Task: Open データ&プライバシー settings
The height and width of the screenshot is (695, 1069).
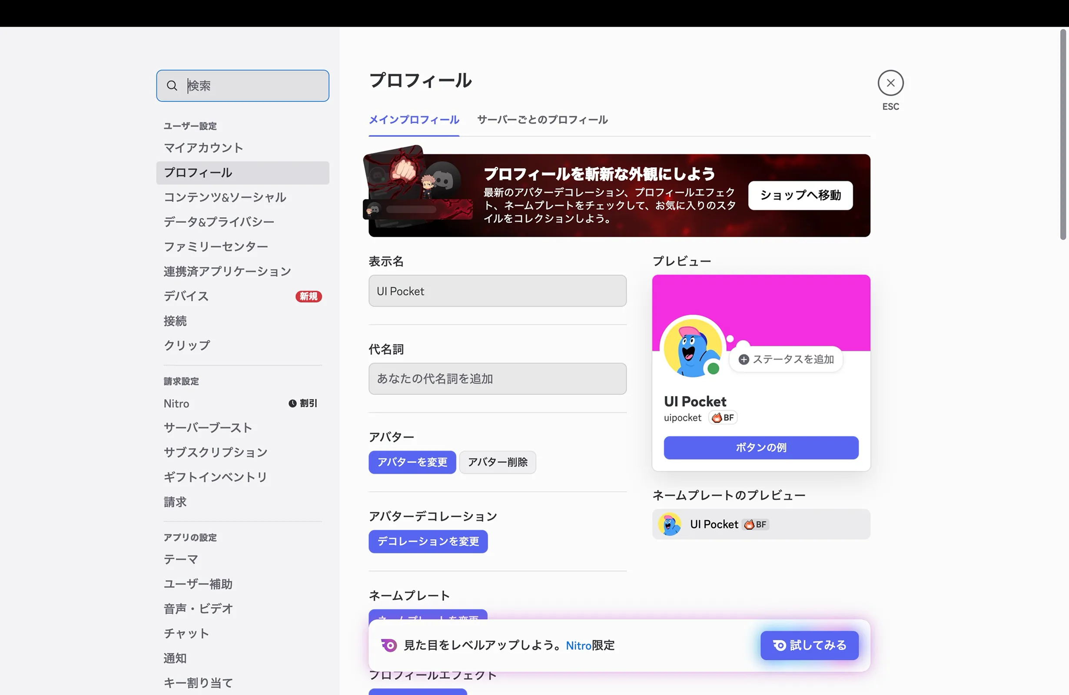Action: coord(242,222)
